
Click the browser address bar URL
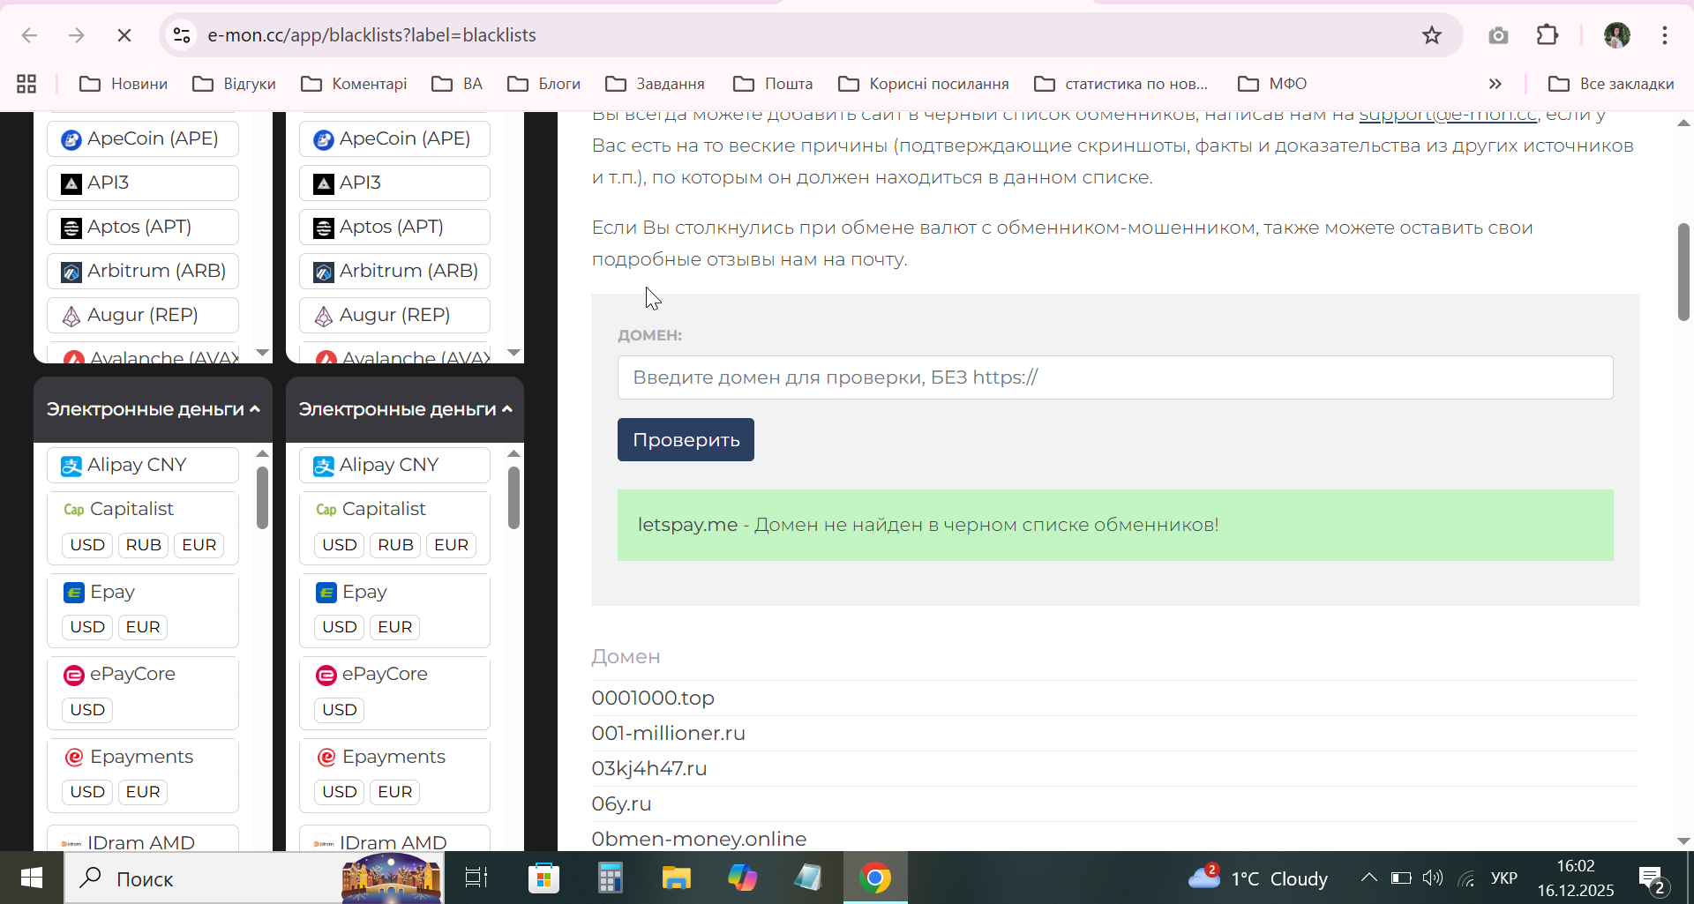pos(371,35)
